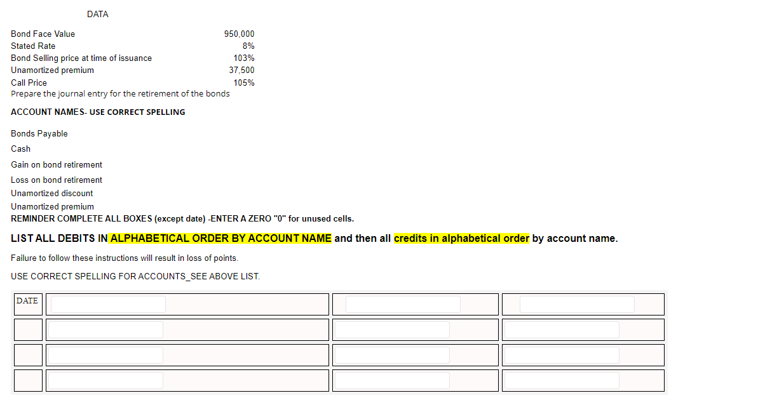This screenshot has width=758, height=405.
Task: Click the date cell in the second row
Action: [x=28, y=329]
